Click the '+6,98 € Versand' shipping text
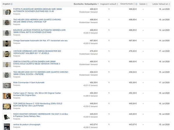Viewport: 174px width, 130px height. point(90,127)
